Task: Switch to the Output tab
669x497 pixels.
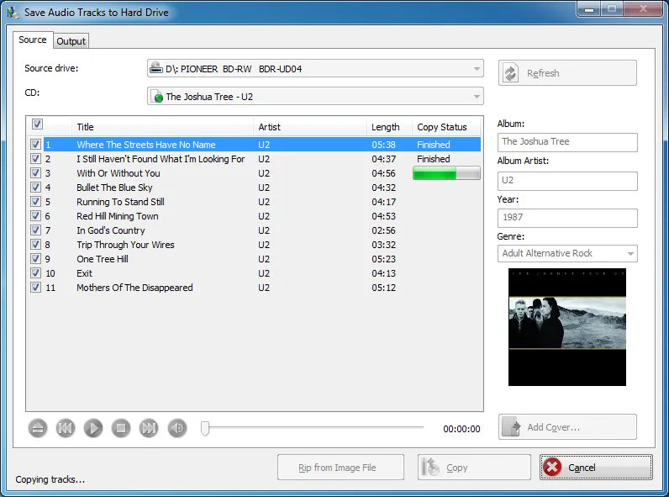Action: (x=71, y=41)
